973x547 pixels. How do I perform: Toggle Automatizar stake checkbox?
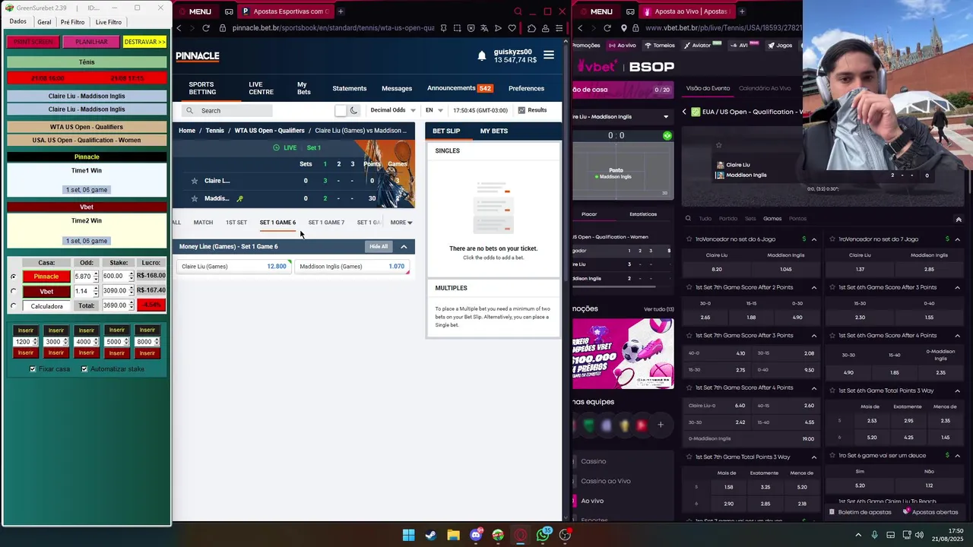(84, 369)
